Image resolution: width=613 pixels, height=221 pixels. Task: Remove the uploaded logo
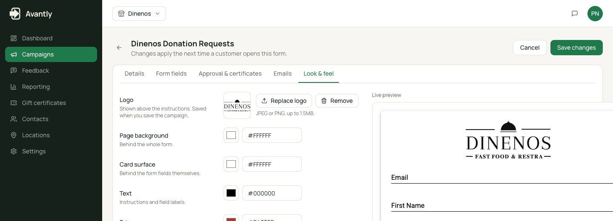pos(337,101)
